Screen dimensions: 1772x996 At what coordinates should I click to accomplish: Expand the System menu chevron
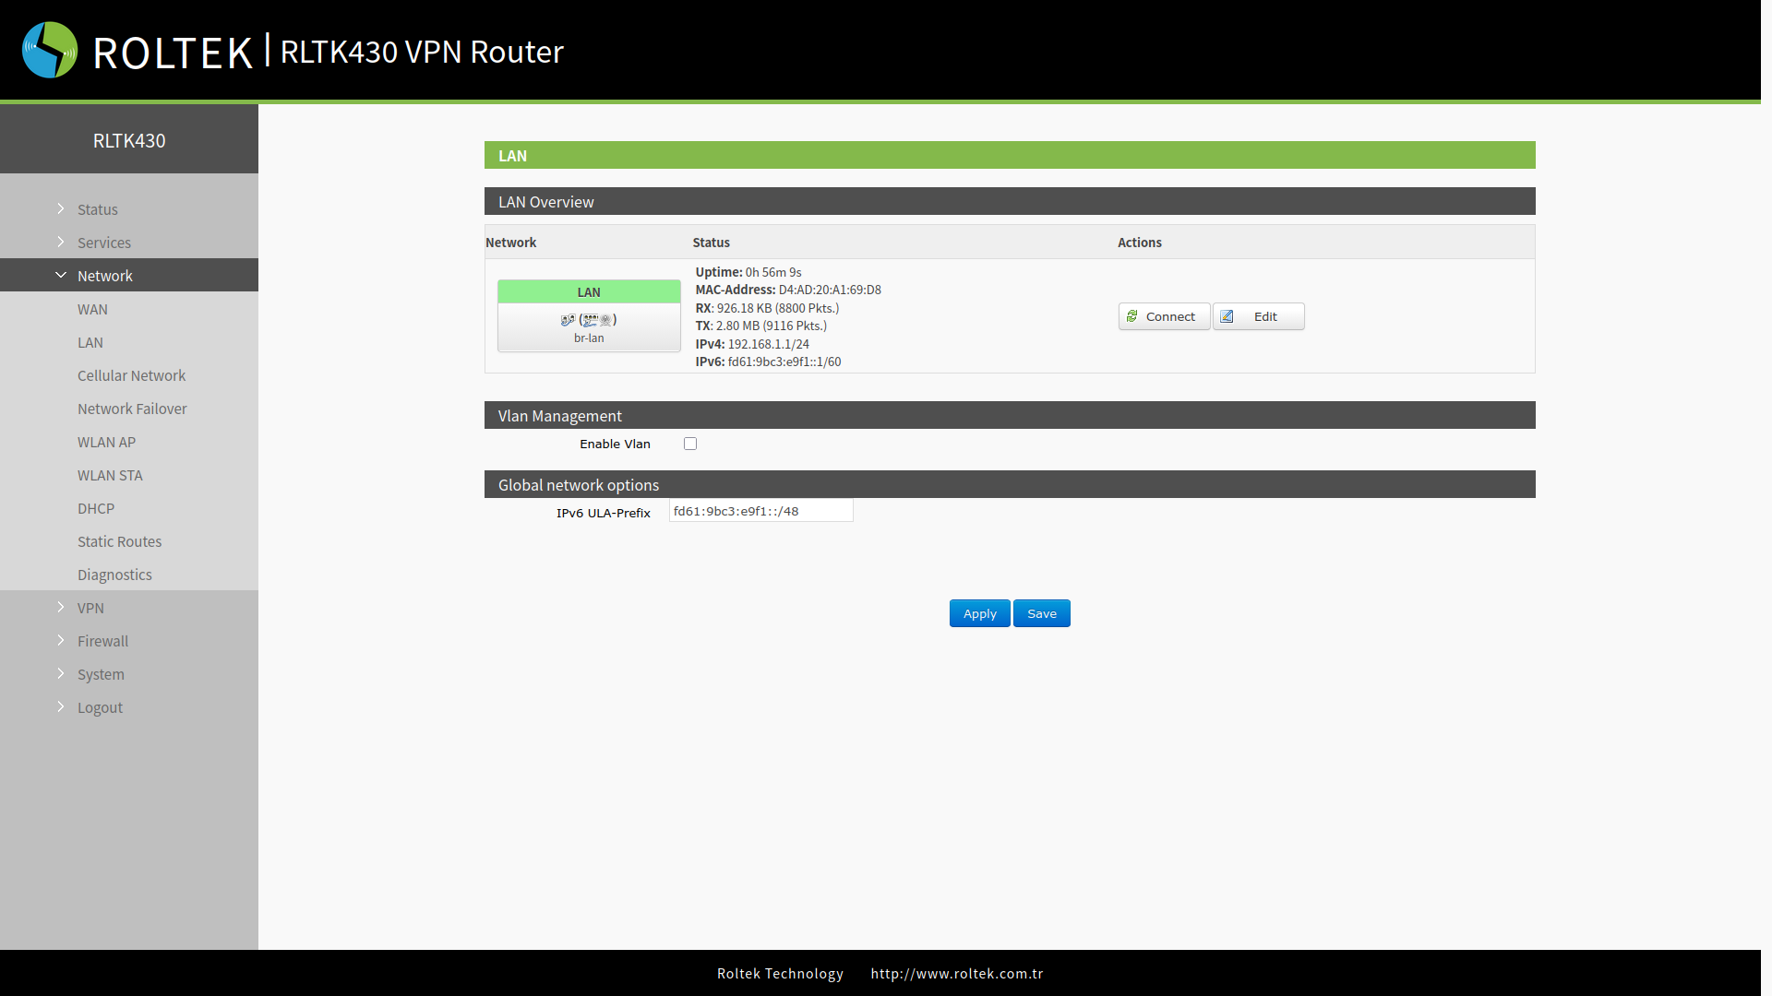click(61, 673)
